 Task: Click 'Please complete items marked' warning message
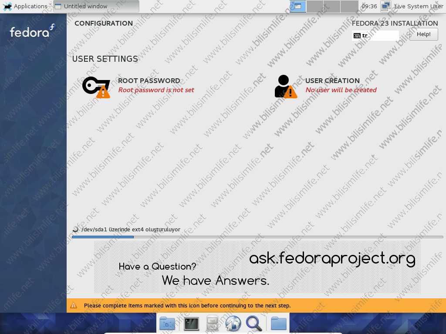click(187, 306)
